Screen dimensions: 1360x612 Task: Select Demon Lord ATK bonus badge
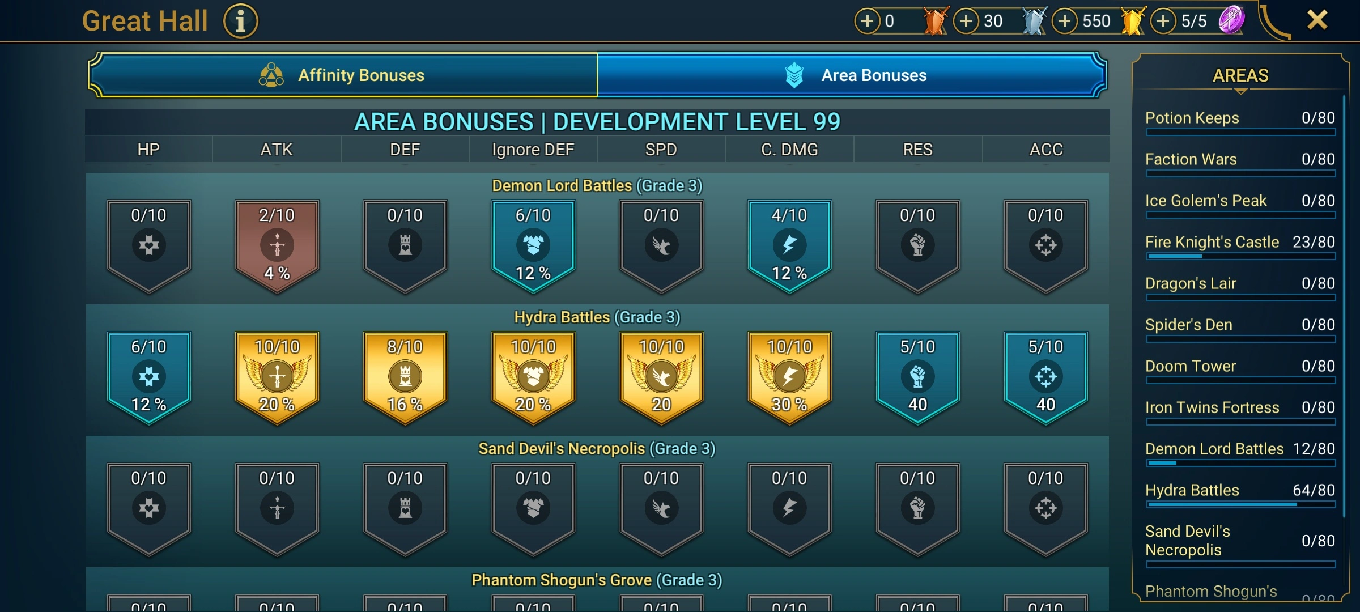(x=277, y=246)
